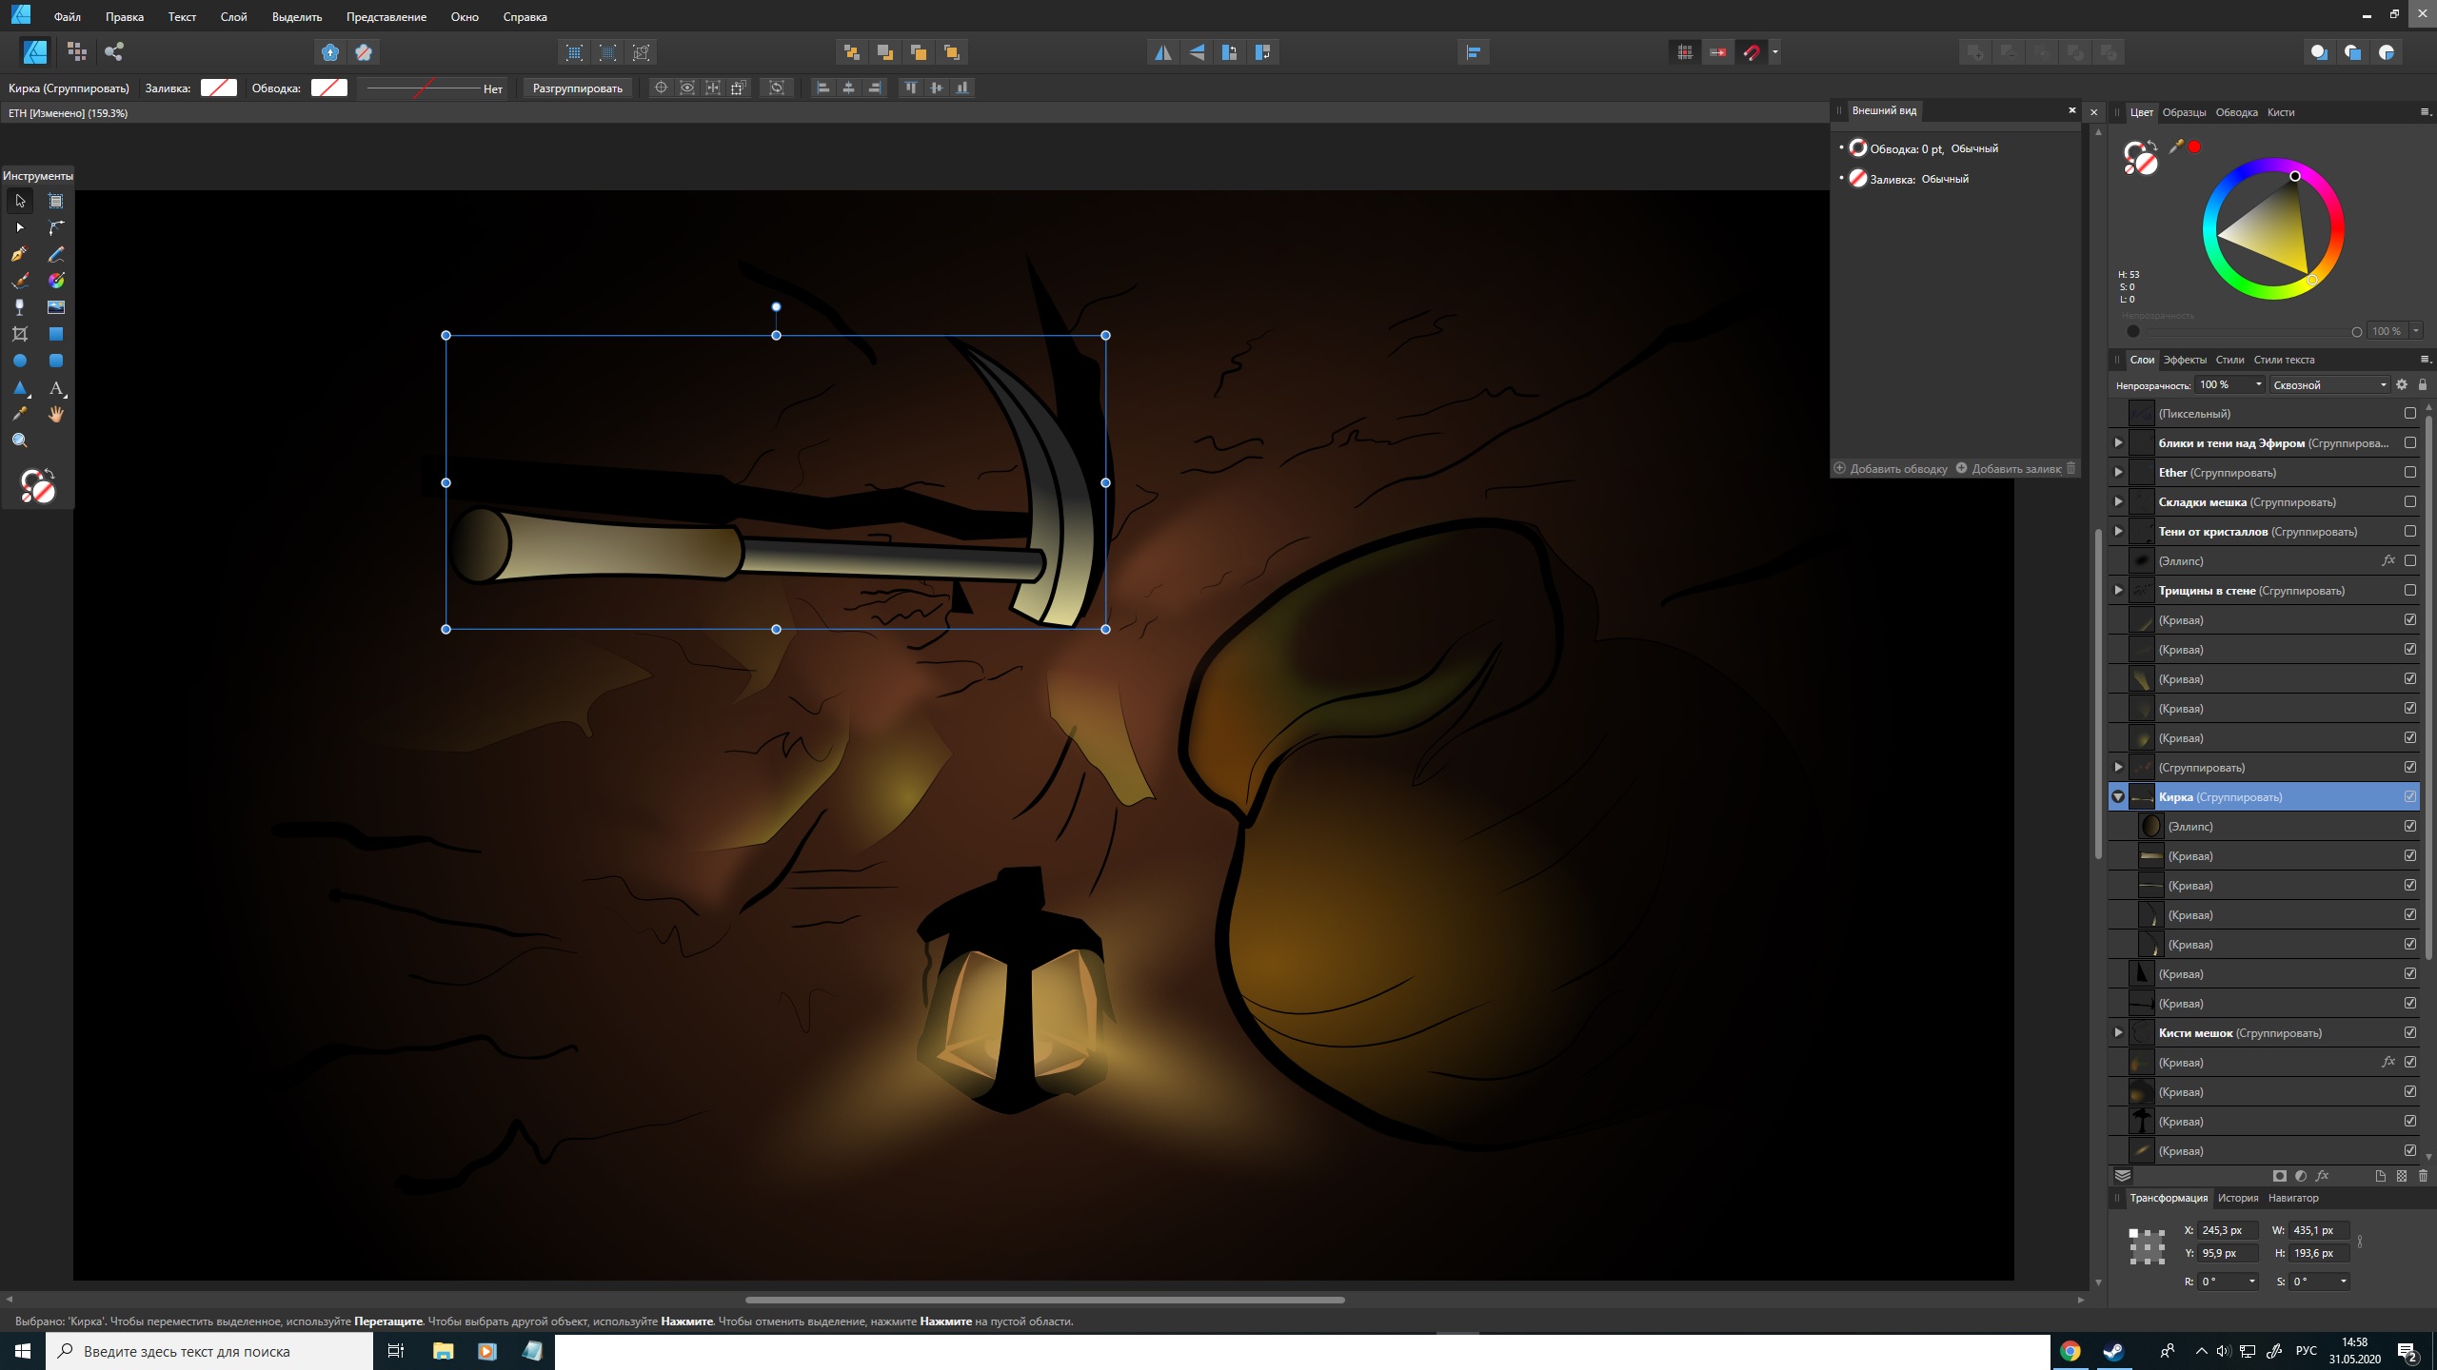Viewport: 2437px width, 1370px height.
Task: Click the delete layer trash icon
Action: click(x=2423, y=1176)
